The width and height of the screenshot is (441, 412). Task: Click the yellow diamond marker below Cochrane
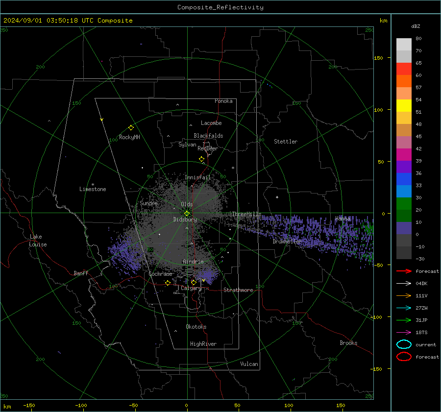coord(168,283)
